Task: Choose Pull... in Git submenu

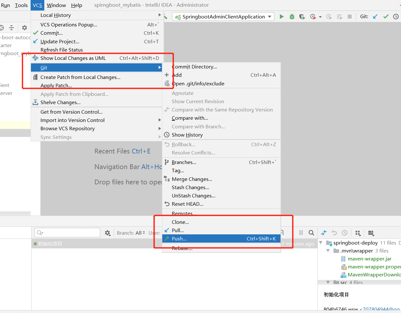Action: pos(222,230)
